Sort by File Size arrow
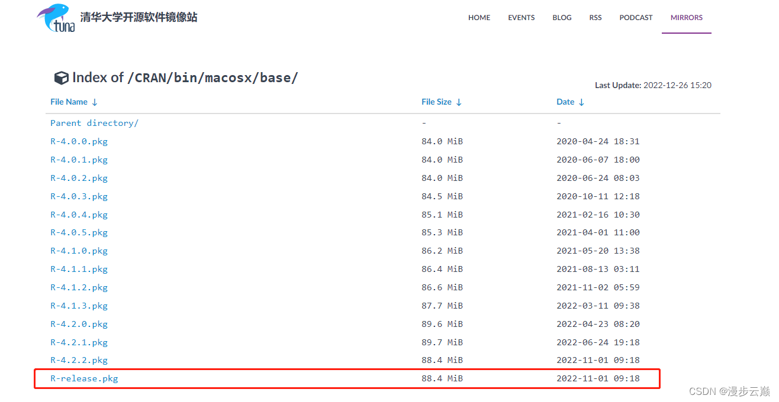The height and width of the screenshot is (402, 779). (459, 102)
